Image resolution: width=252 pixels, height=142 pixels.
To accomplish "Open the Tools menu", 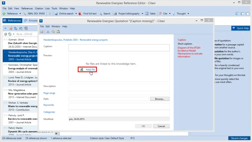I will click(x=54, y=8).
